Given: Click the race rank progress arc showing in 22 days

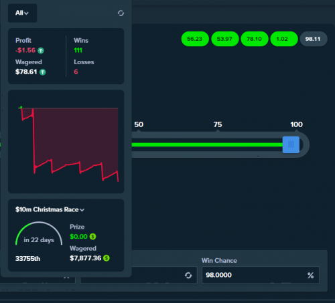Looking at the screenshot, I should 39,233.
